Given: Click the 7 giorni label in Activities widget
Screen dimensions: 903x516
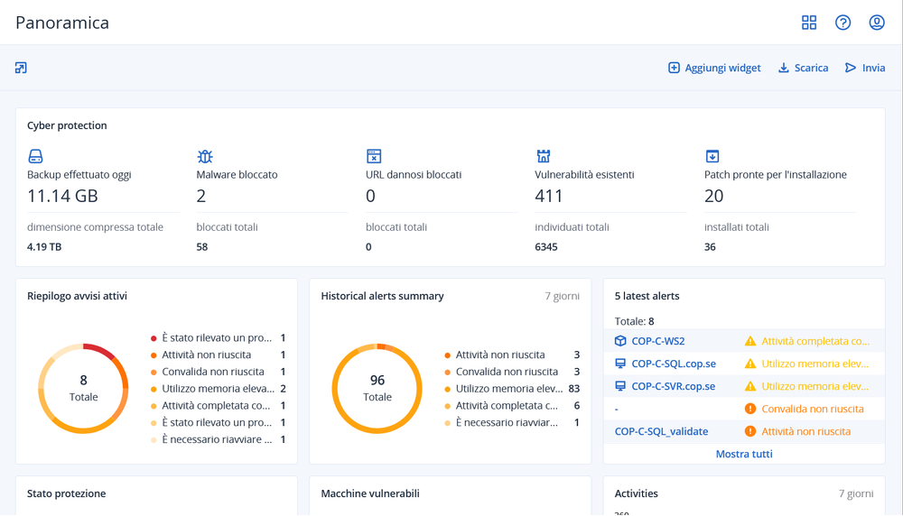Looking at the screenshot, I should 856,493.
